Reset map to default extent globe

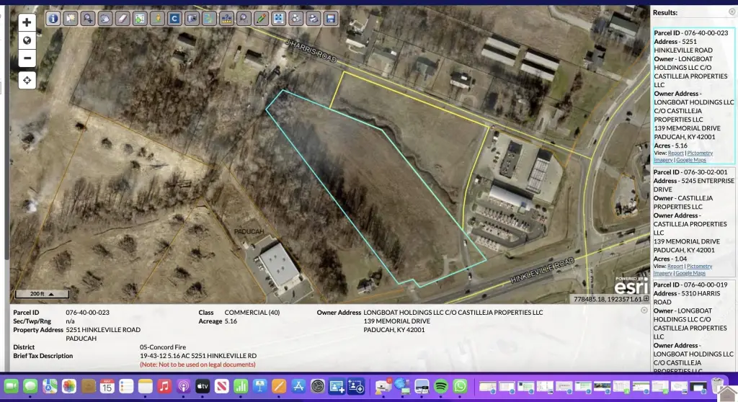pos(27,40)
